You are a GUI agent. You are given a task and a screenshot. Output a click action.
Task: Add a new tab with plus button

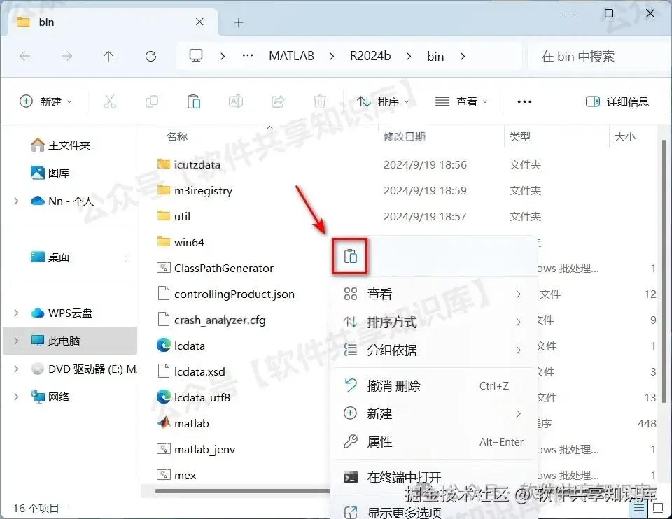point(239,22)
